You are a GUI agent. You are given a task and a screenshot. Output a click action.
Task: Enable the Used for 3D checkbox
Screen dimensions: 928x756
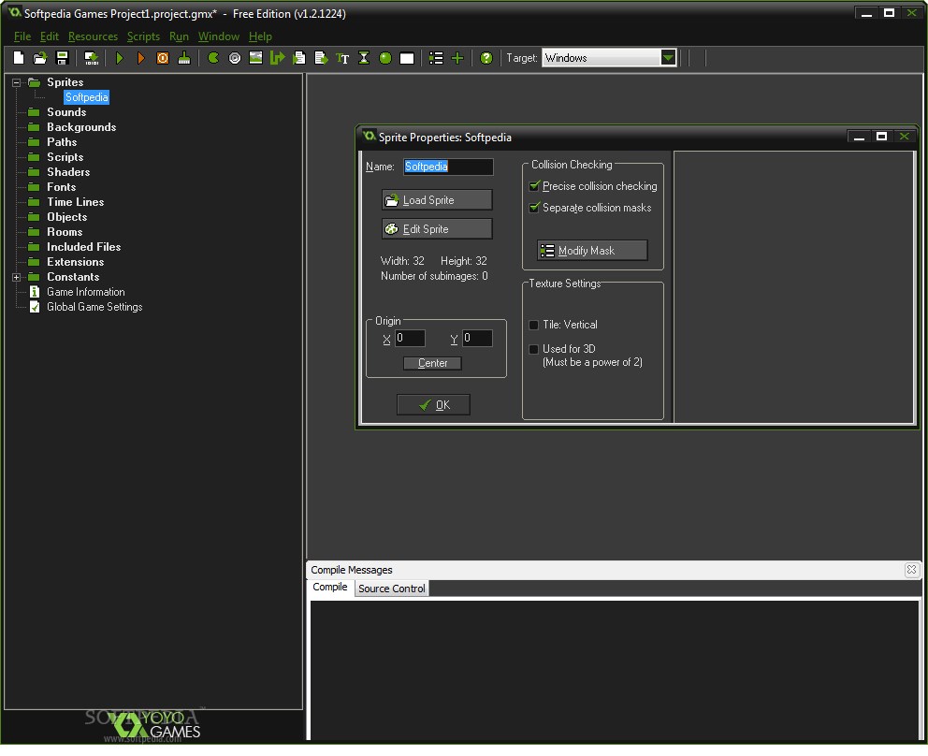533,349
